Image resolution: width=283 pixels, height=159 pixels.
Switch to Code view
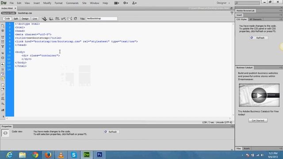(x=7, y=19)
